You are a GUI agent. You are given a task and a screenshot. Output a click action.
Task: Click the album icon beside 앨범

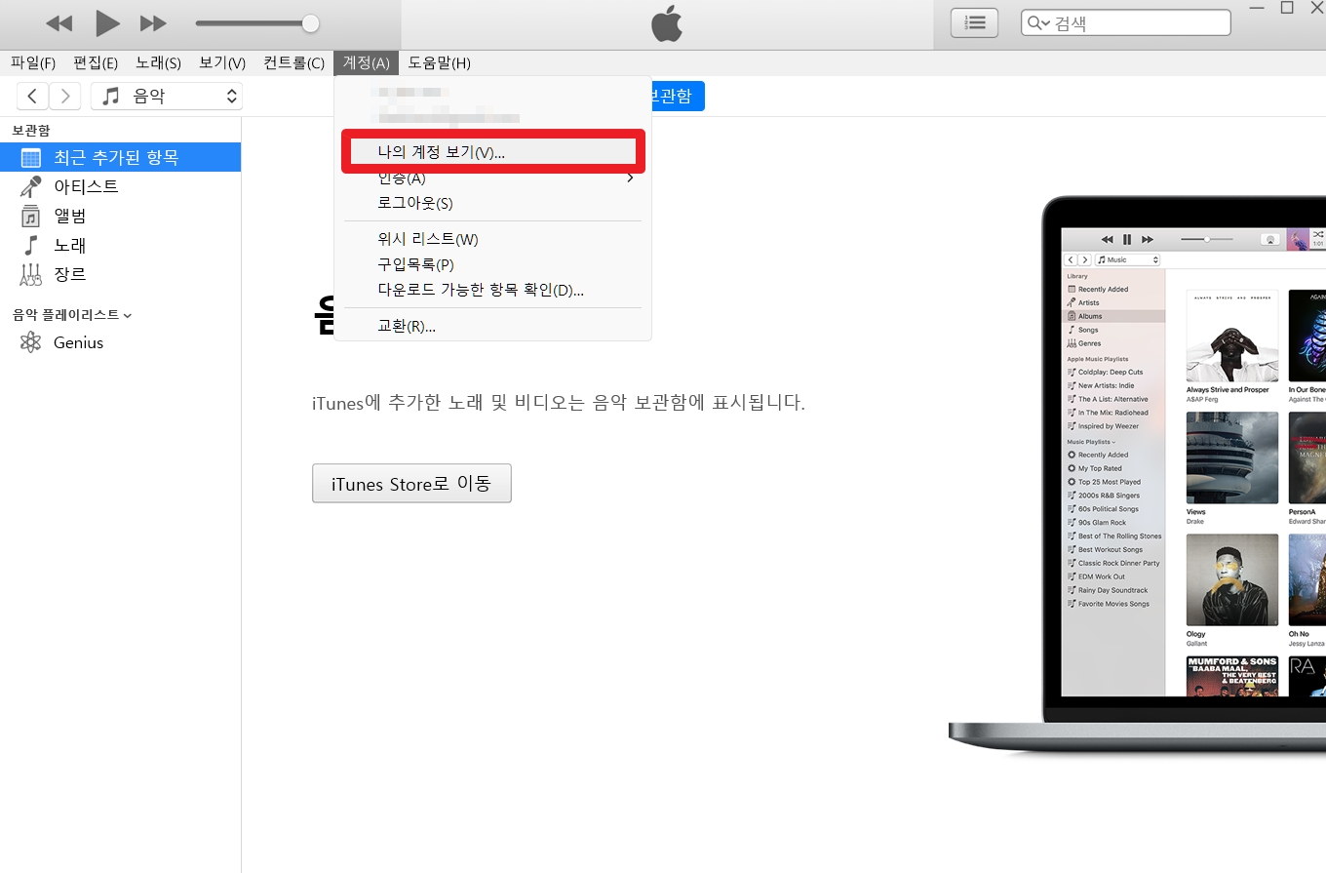pyautogui.click(x=31, y=216)
